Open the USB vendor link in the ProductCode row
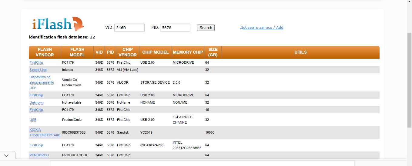412x166 pixels. pos(33,120)
